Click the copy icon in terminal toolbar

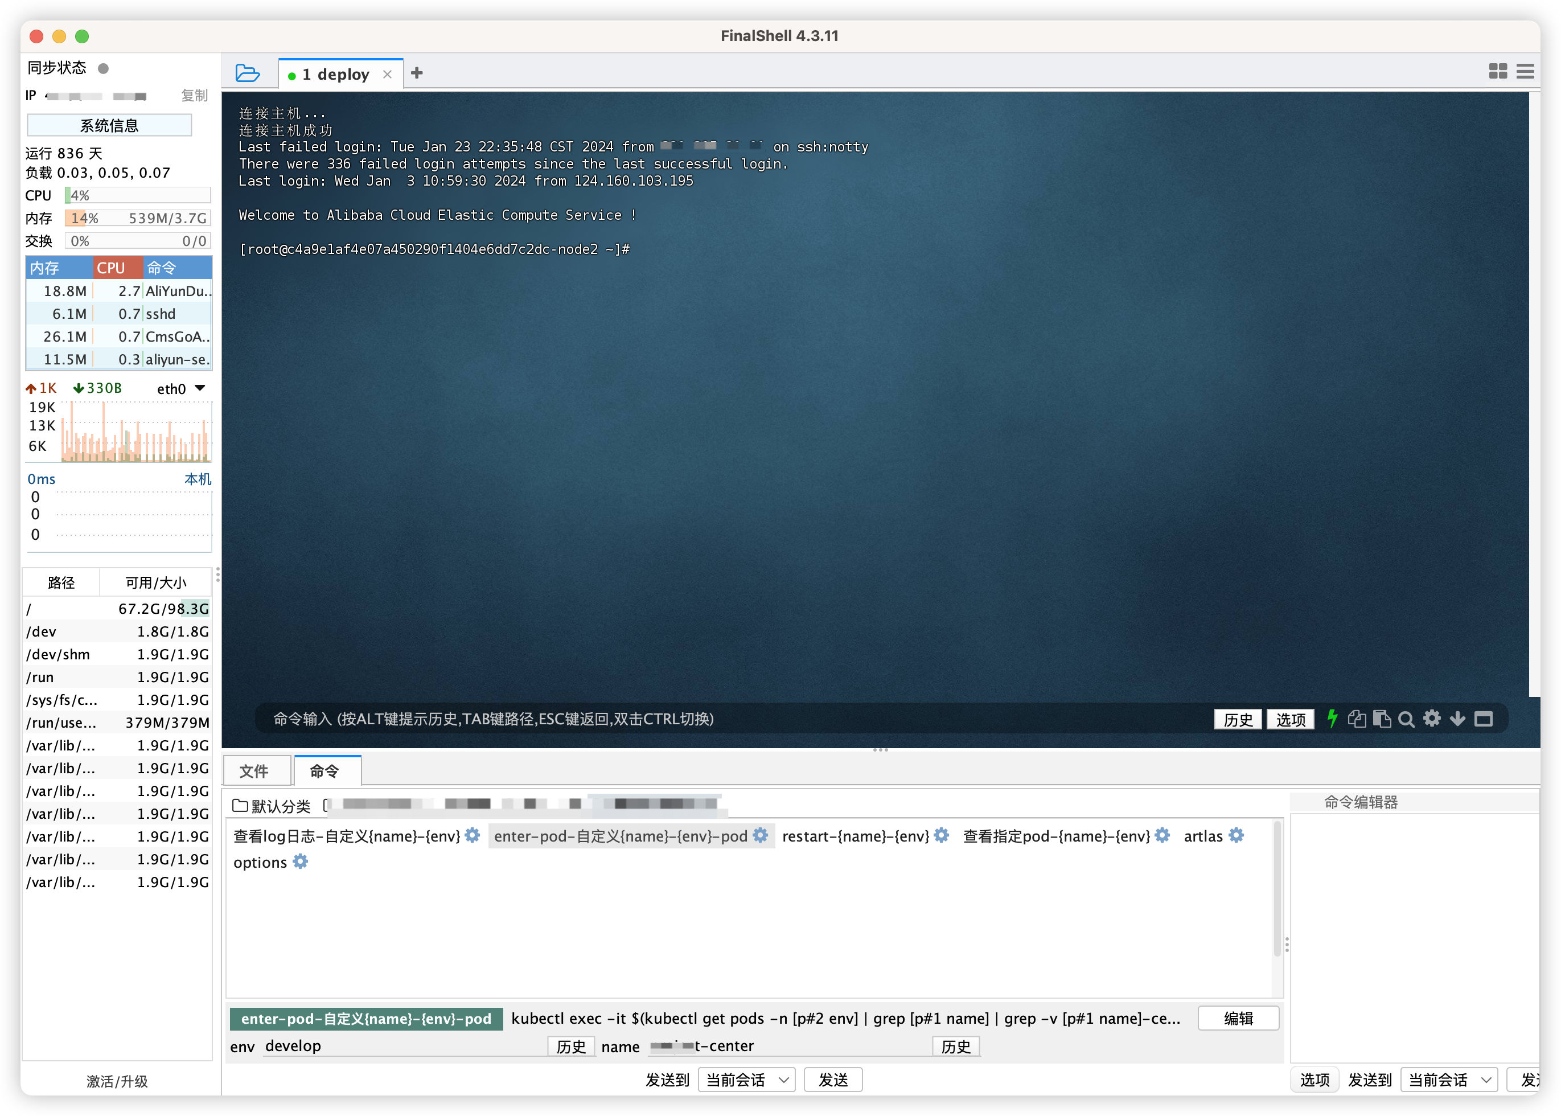(x=1357, y=719)
